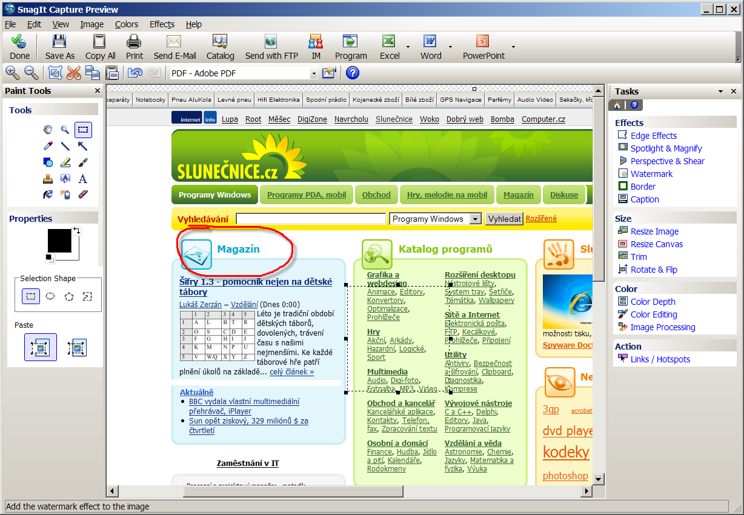Click the Copy All toolbar icon
Viewport: 744px width, 515px height.
(99, 42)
